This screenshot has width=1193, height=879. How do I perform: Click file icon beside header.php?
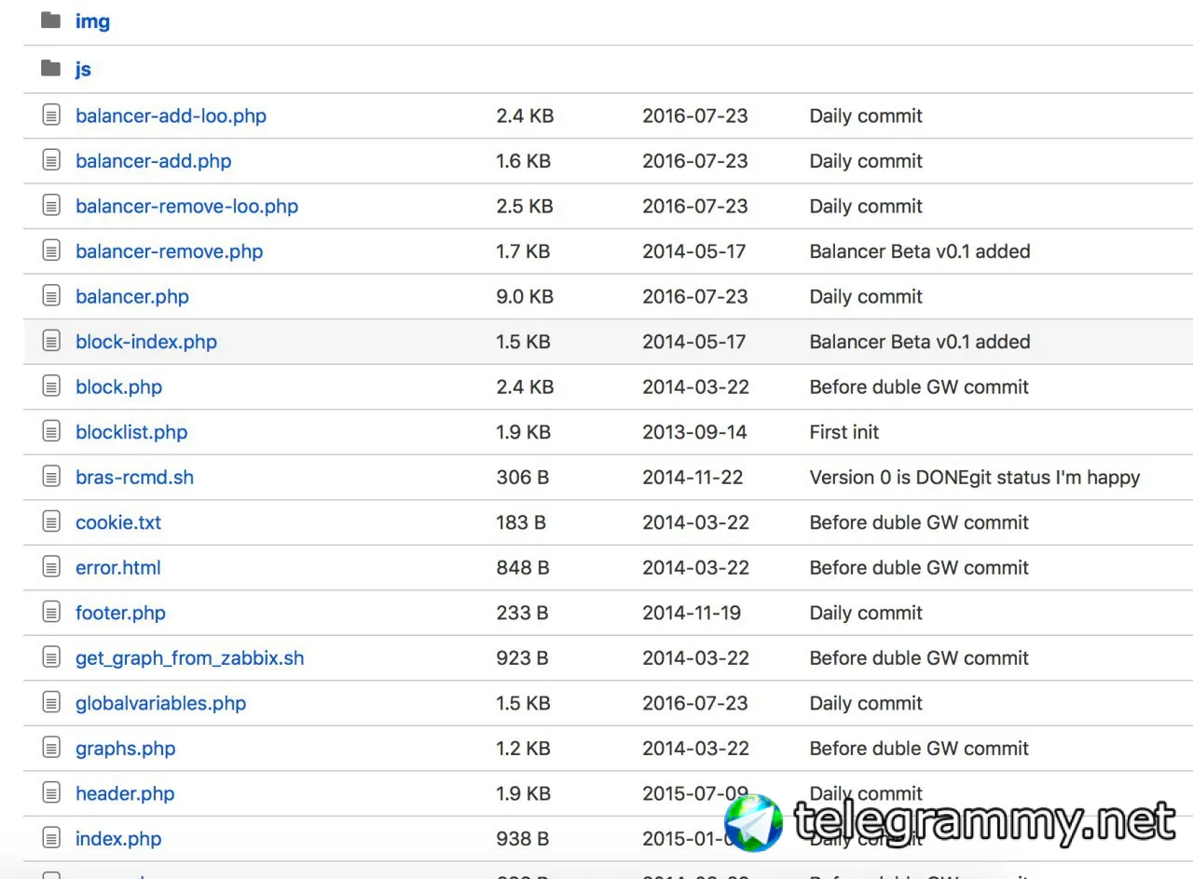tap(51, 792)
